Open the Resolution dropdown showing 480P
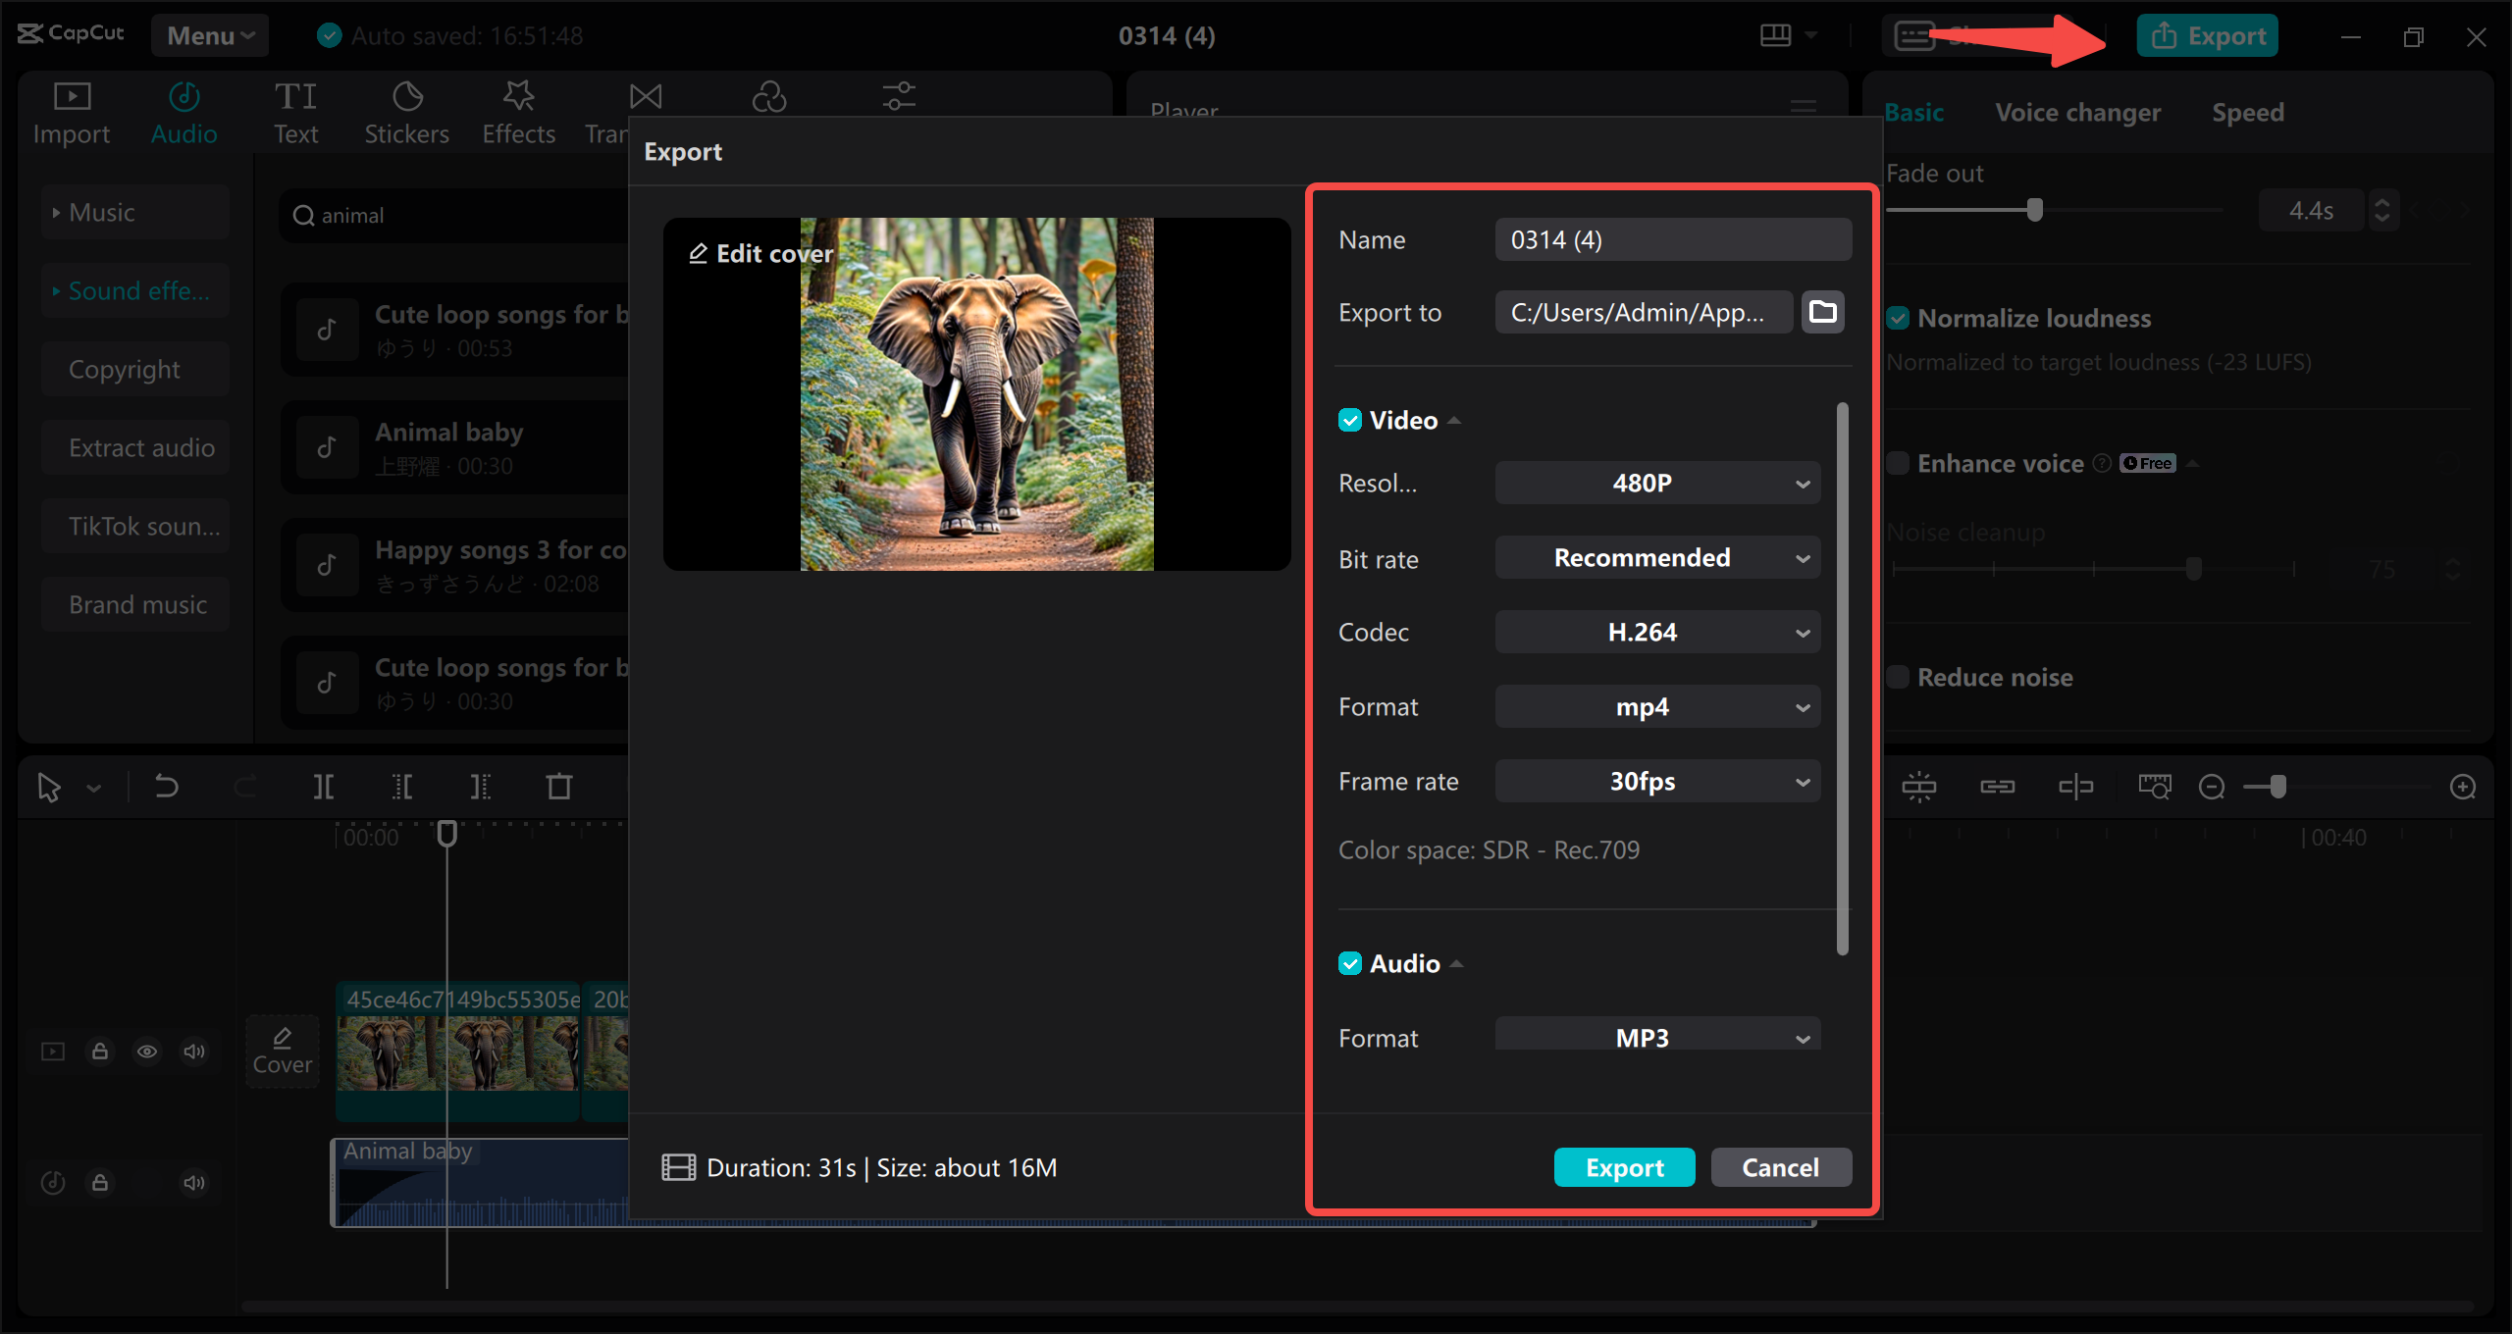 click(1656, 483)
